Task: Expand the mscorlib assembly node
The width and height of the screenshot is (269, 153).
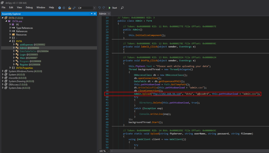Action: [x=3, y=78]
